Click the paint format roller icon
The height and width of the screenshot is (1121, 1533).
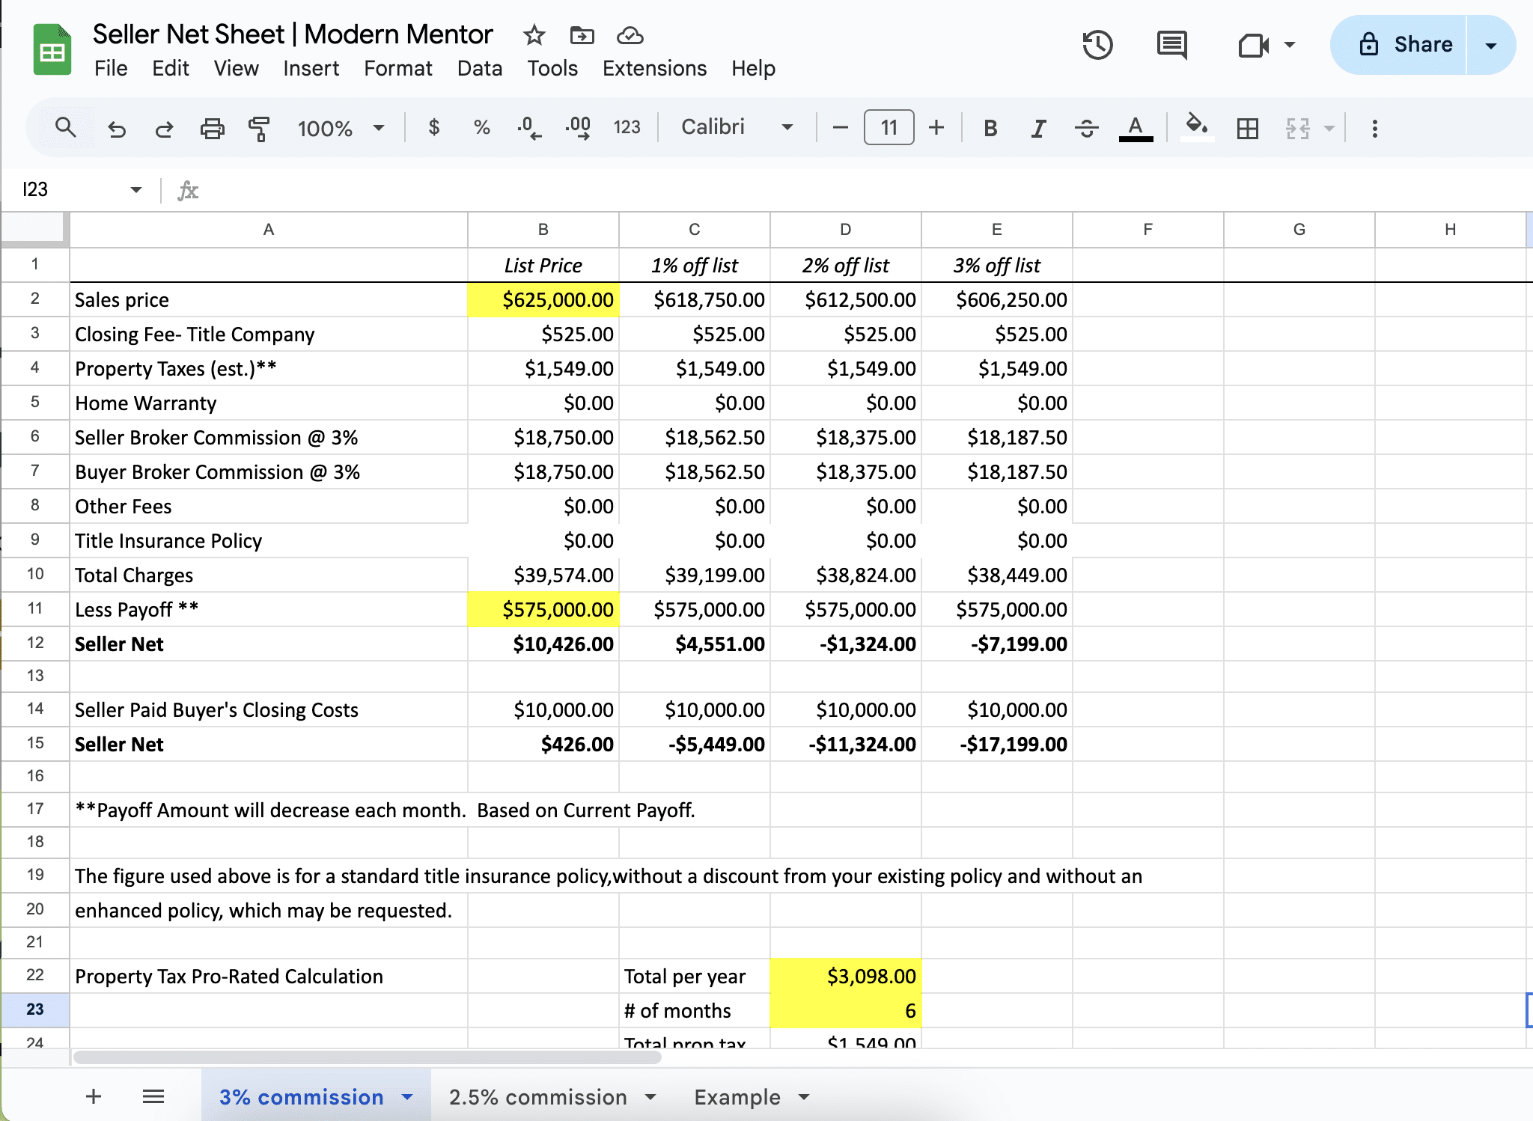point(259,129)
